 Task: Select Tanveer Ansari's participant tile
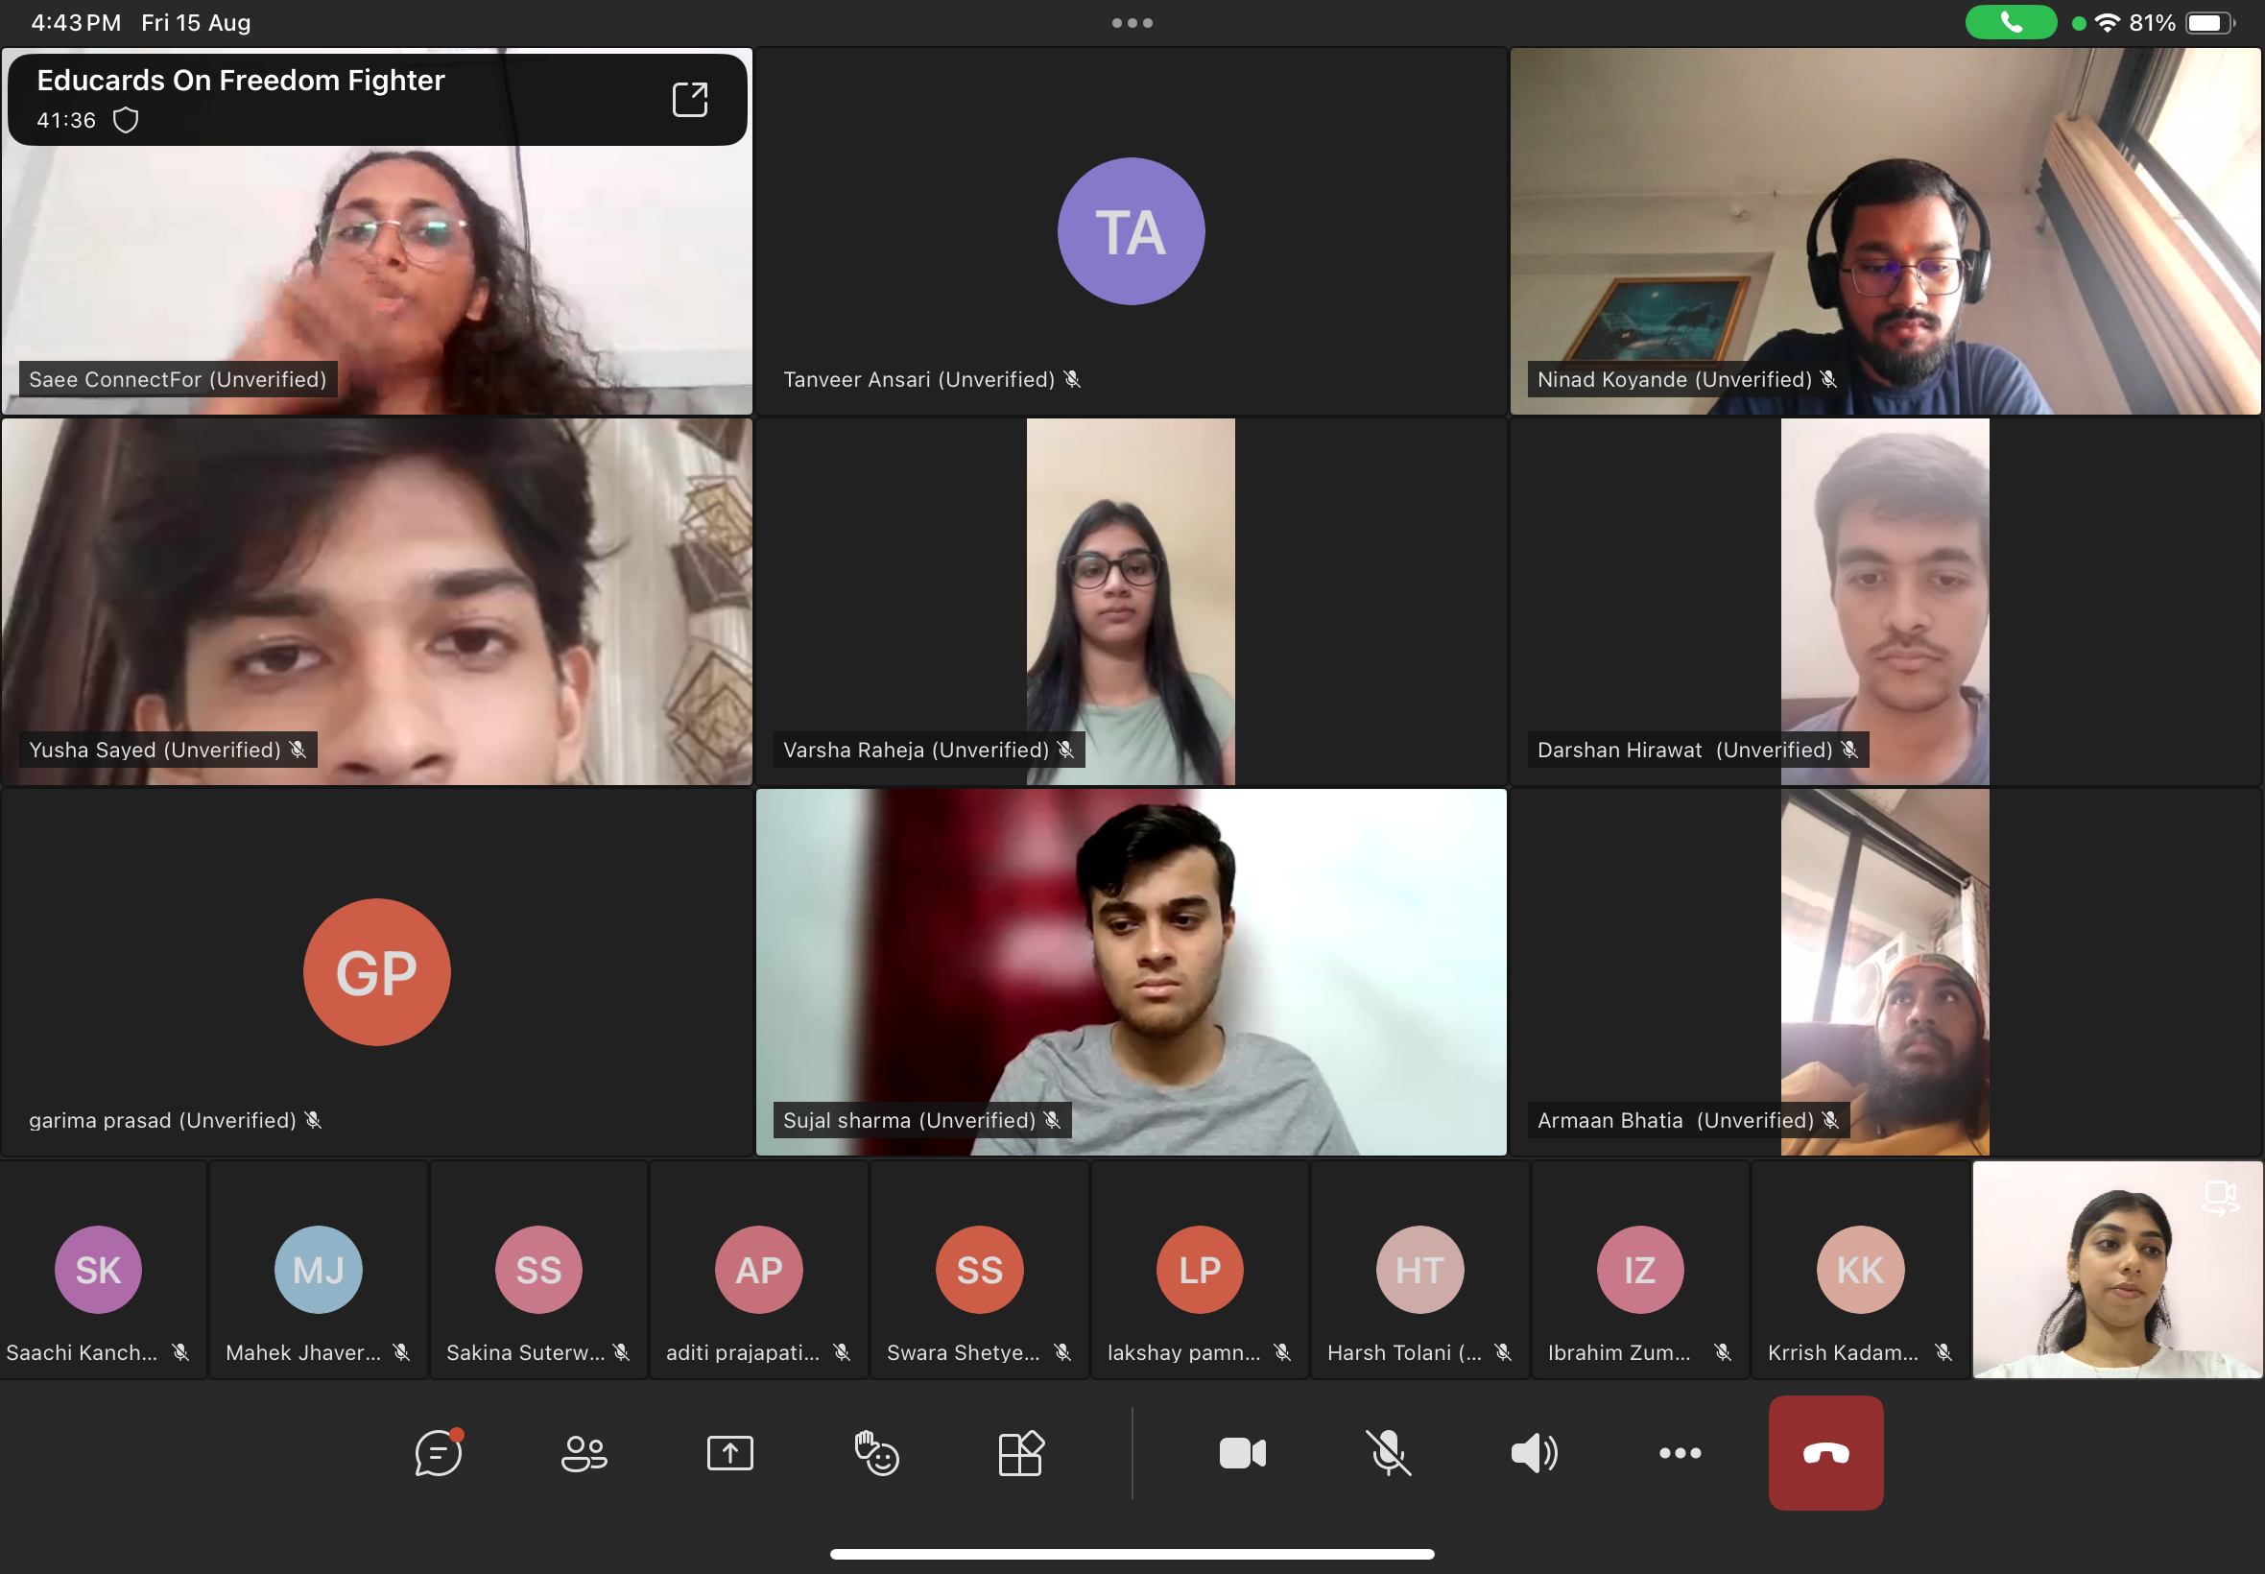click(x=1131, y=231)
